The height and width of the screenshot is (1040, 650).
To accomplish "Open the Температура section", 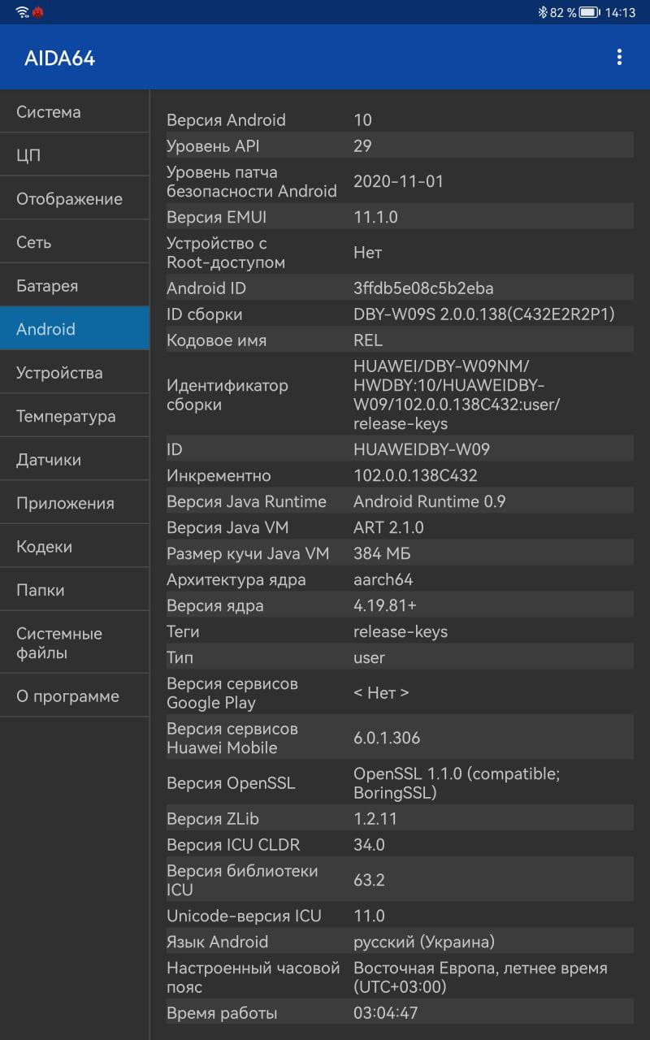I will [x=75, y=416].
